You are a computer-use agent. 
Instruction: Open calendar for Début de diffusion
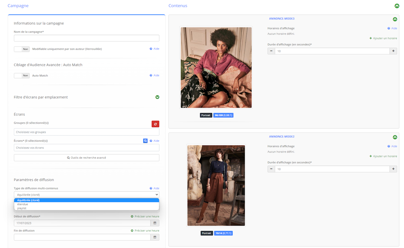tap(155, 223)
